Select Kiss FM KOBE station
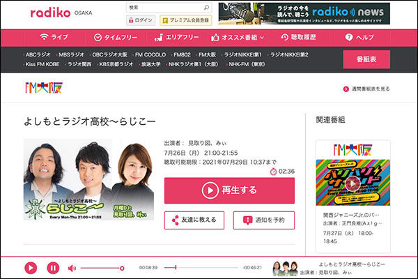 pyautogui.click(x=42, y=64)
